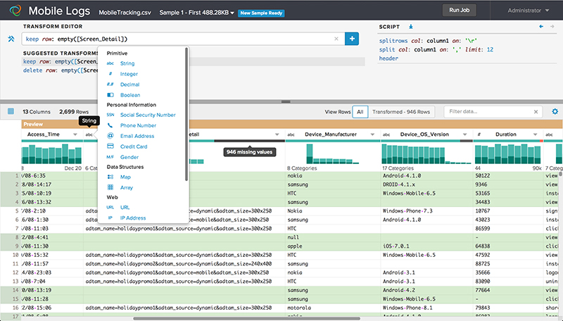The image size is (563, 321).
Task: Open the Sample 1 dropdown
Action: tap(197, 13)
